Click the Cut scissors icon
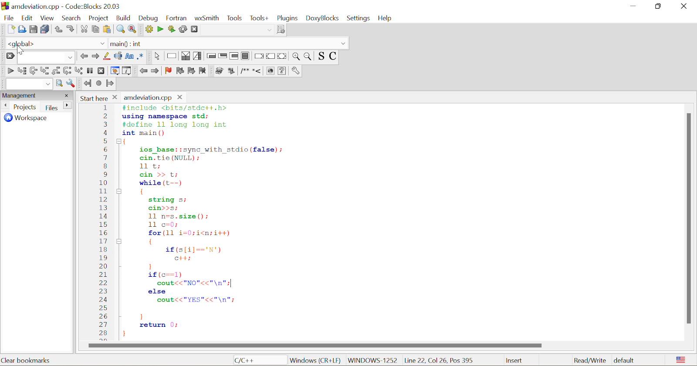This screenshot has width=697, height=366. point(84,30)
